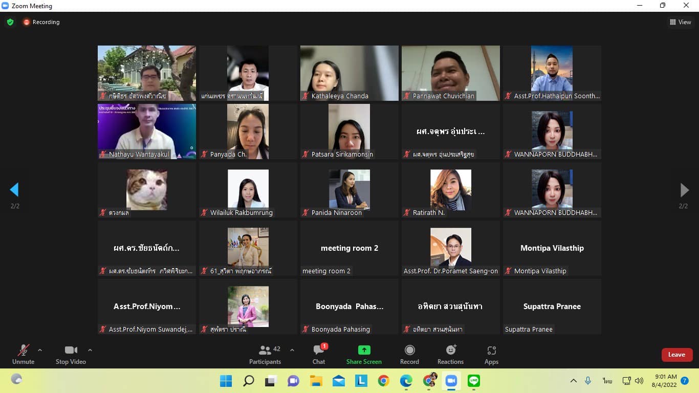Viewport: 699px width, 393px height.
Task: Expand video options arrow beside Stop Video
Action: (x=90, y=350)
